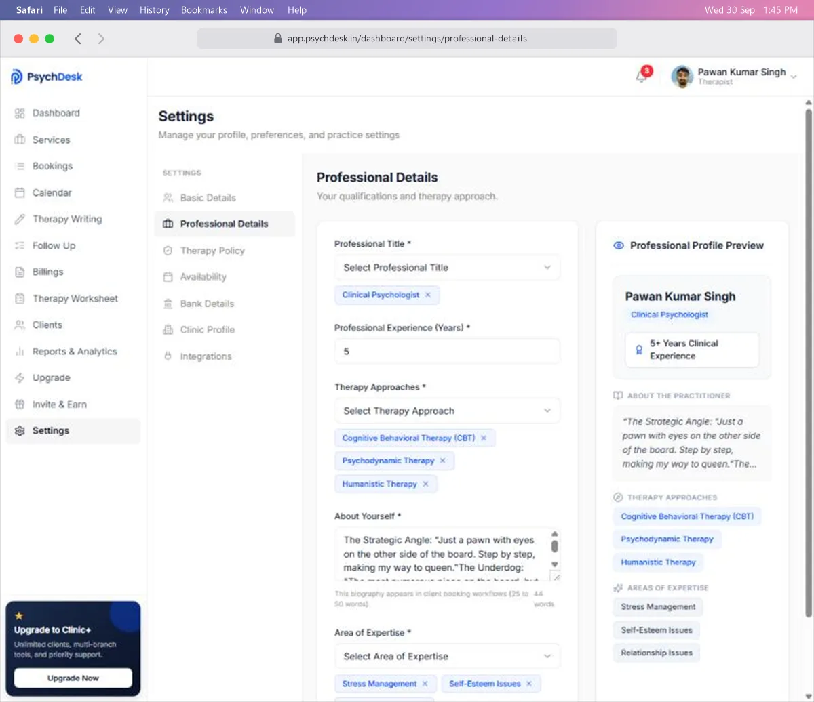This screenshot has height=702, width=814.
Task: Remove the Stress Management tag
Action: (x=425, y=684)
